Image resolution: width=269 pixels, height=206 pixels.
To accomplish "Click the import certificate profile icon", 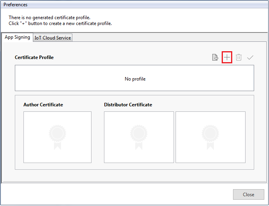I will pos(215,57).
